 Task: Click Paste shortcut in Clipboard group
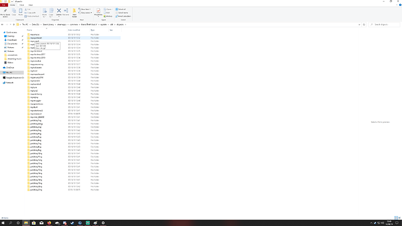(x=32, y=16)
